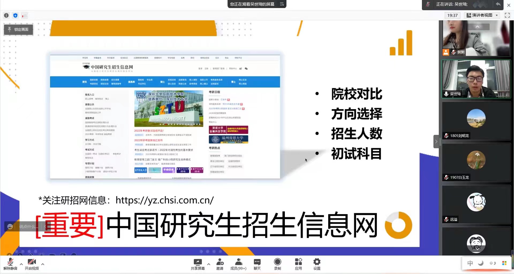
Task: Open the apps panel
Action: [298, 264]
